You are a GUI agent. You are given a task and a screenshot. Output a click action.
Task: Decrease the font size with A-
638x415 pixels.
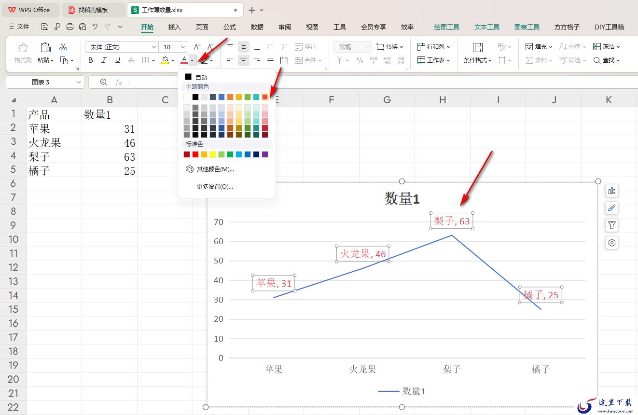click(210, 47)
